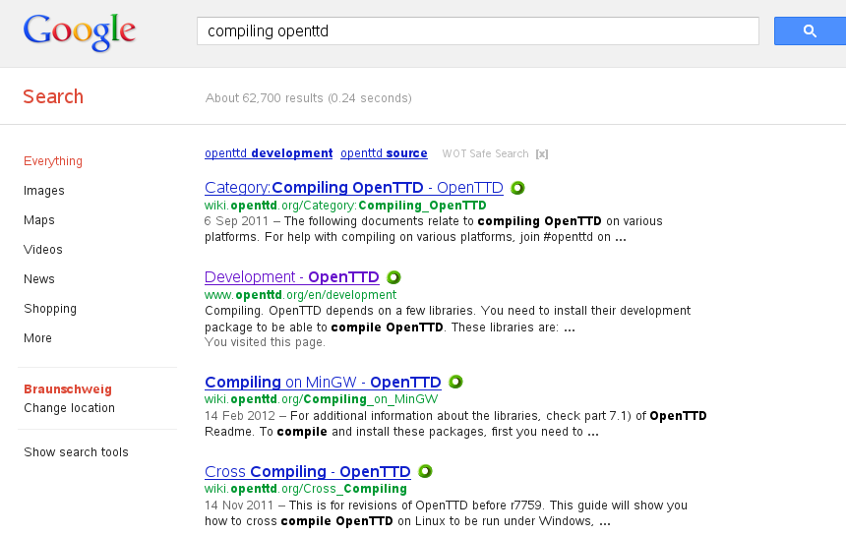
Task: Click related search 'openttd development'
Action: (269, 153)
